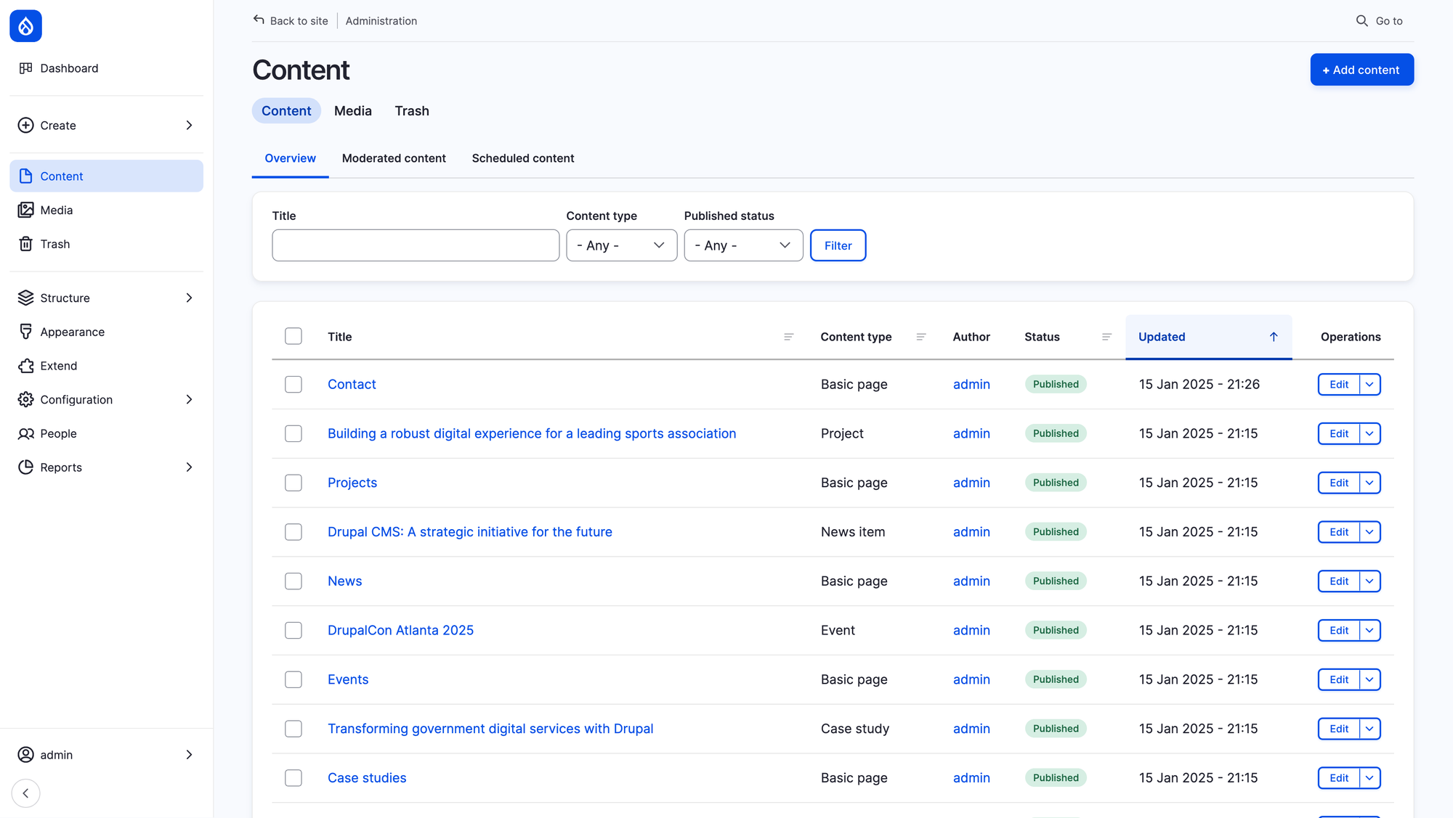The width and height of the screenshot is (1453, 818).
Task: Expand the Create submenu chevron
Action: pos(189,126)
